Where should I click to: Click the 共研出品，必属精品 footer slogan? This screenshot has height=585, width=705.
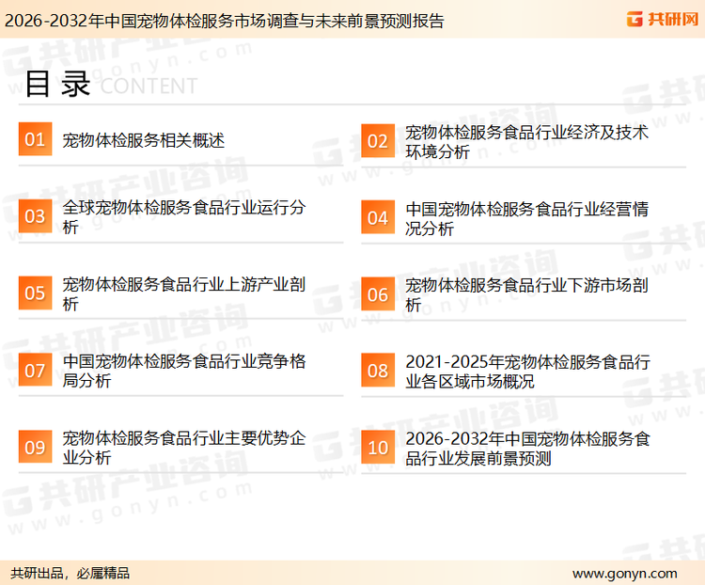coord(70,574)
